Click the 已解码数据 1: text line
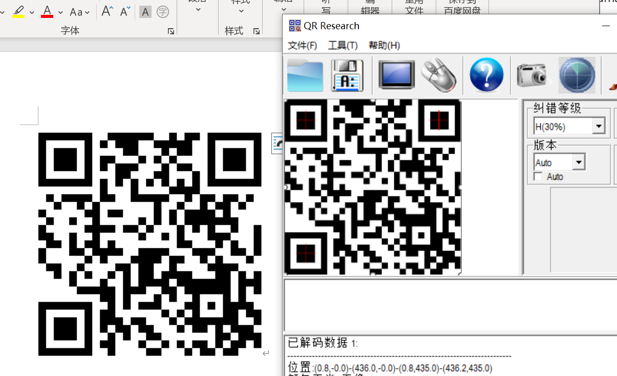 (323, 343)
